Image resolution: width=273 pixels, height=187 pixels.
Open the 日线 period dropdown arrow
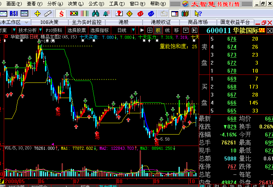click(x=133, y=30)
